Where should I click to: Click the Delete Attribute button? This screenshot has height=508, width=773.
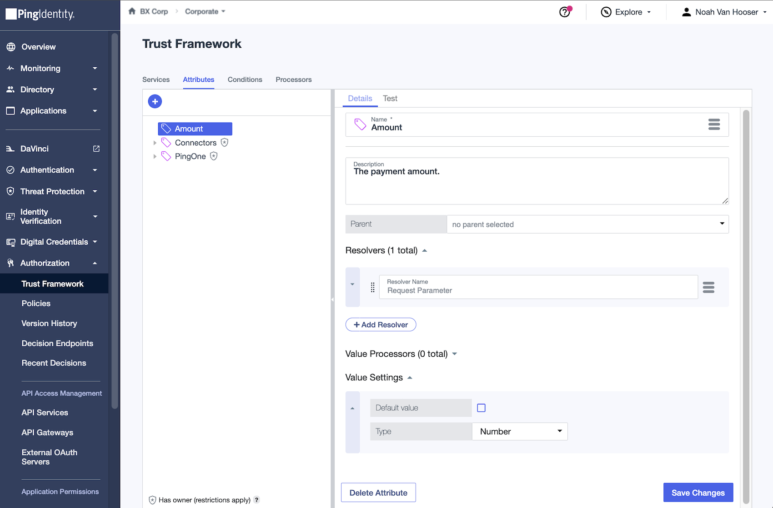click(378, 493)
